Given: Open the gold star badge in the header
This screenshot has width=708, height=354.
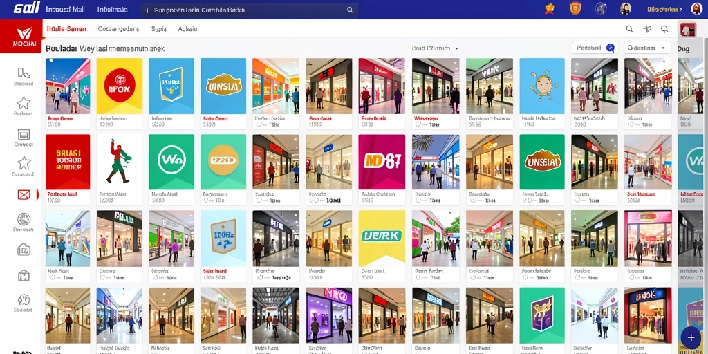Looking at the screenshot, I should coord(549,8).
